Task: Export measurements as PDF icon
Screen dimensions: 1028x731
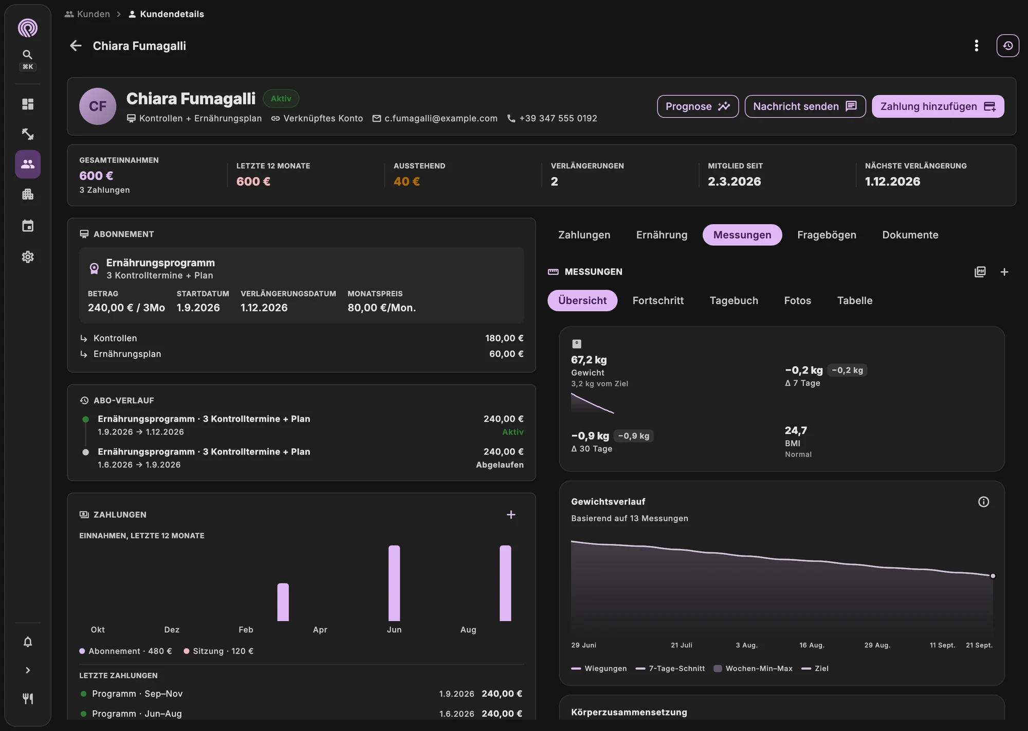Action: (980, 272)
